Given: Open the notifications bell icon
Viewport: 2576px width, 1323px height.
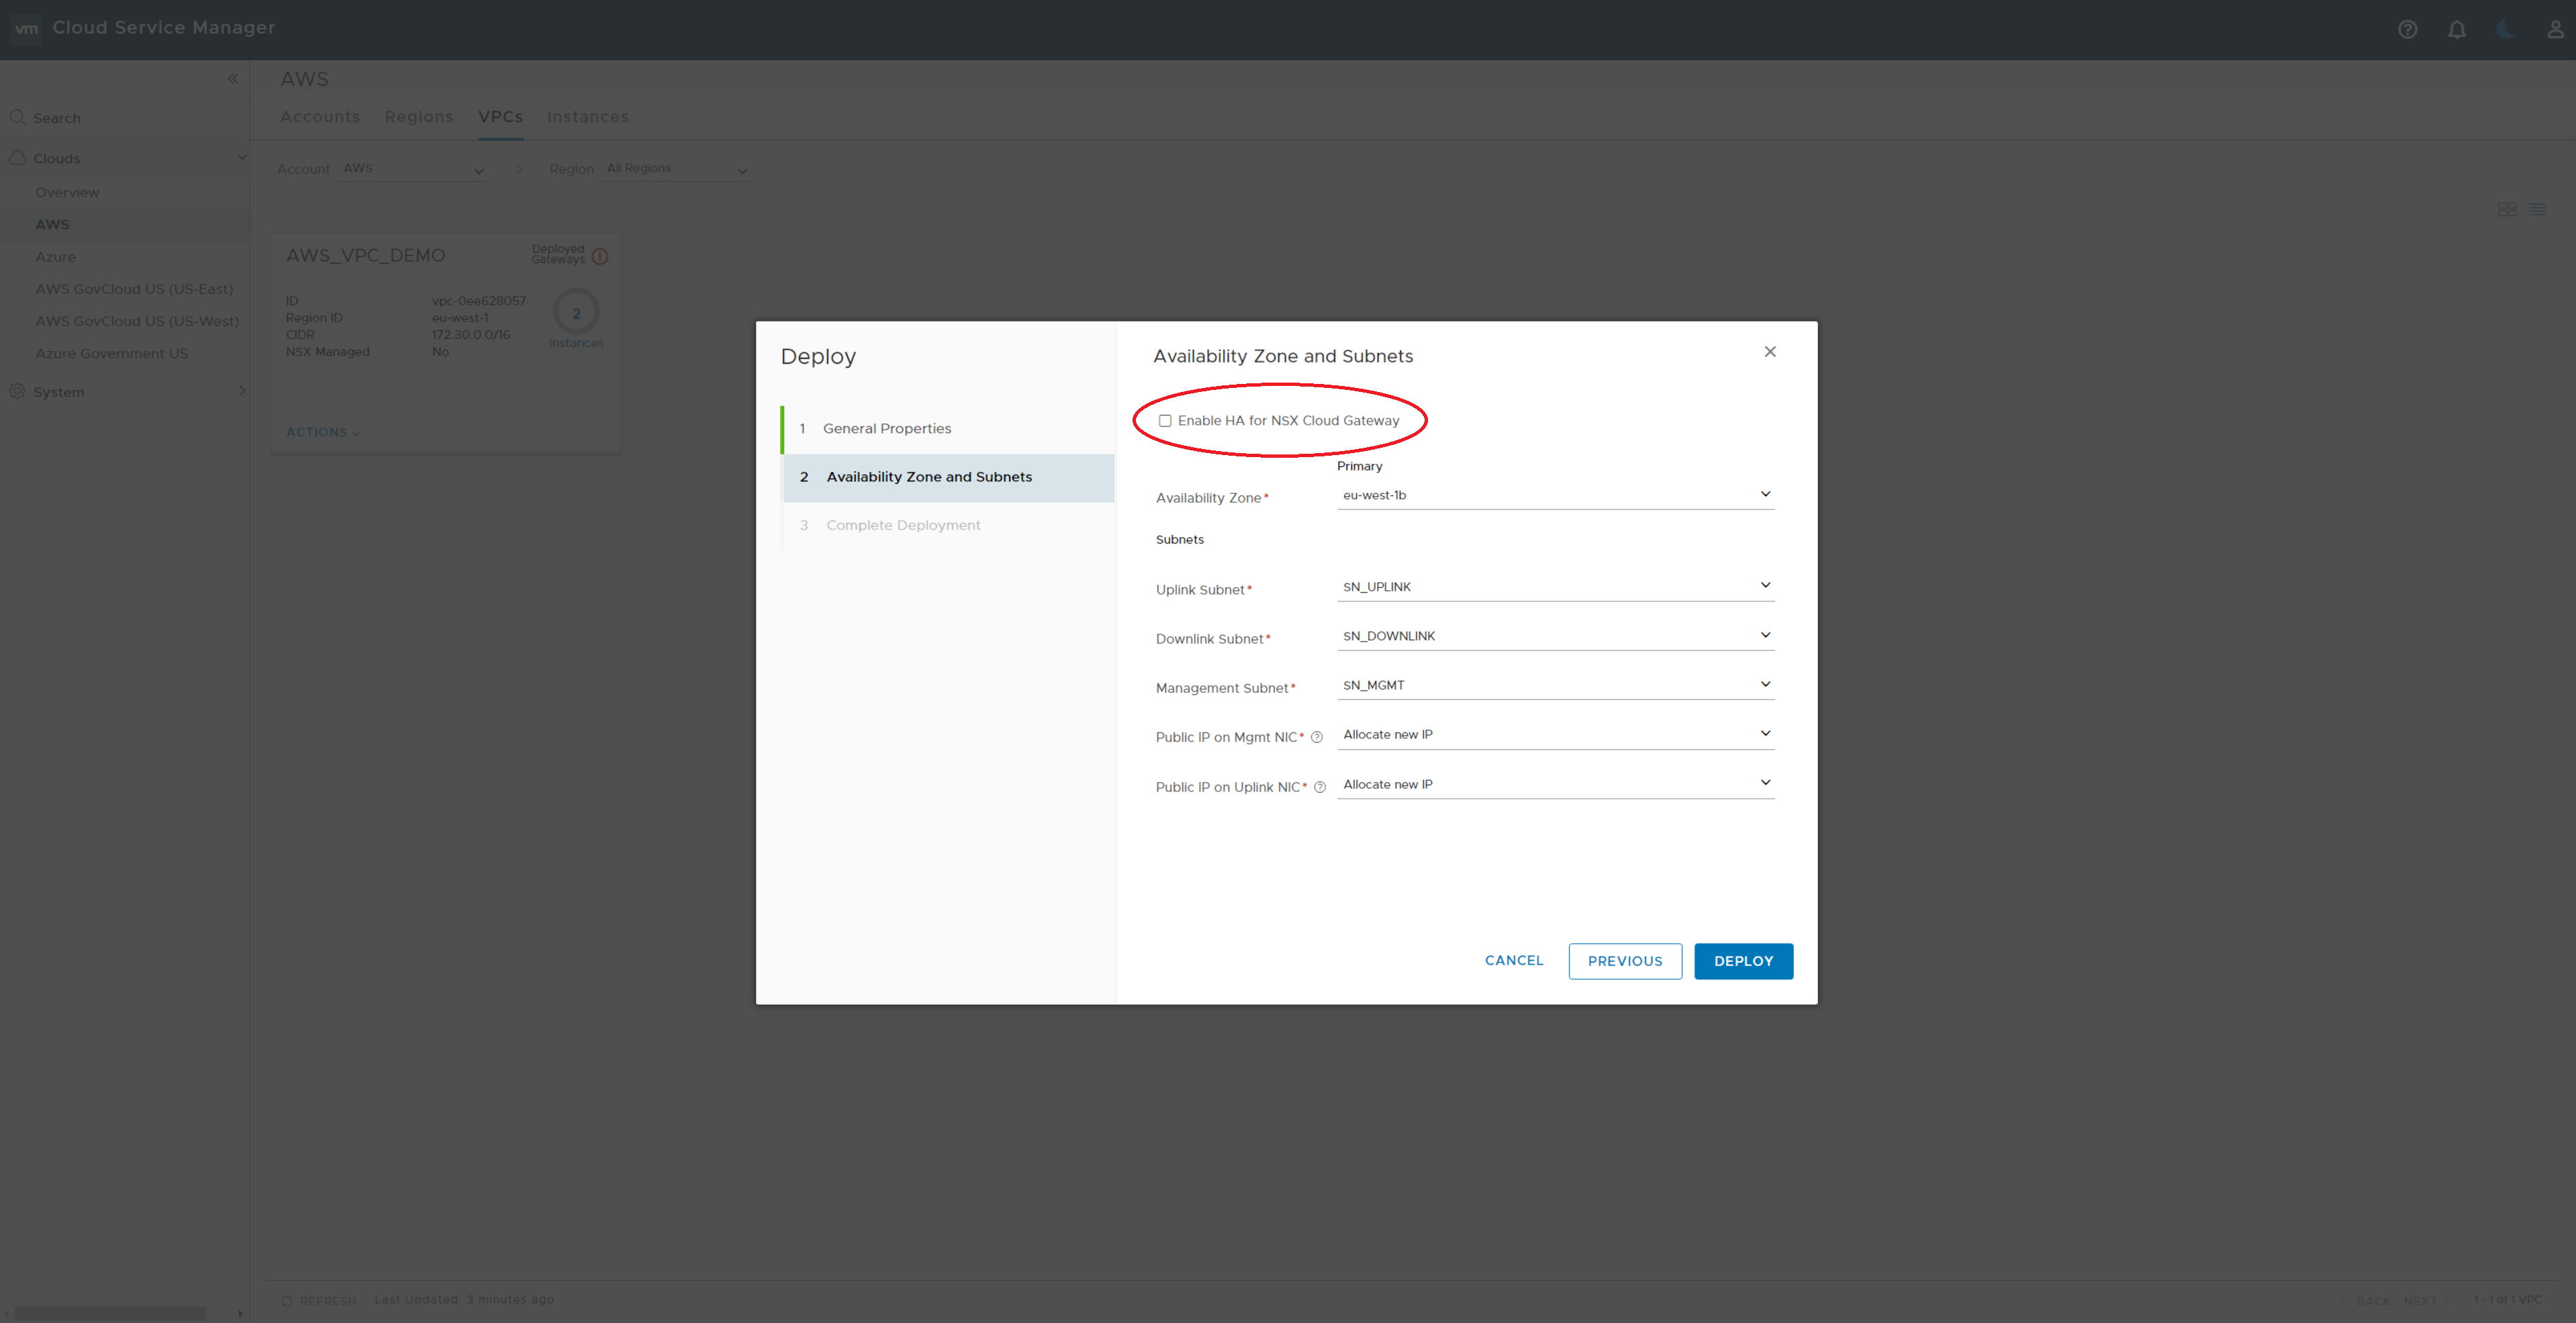Looking at the screenshot, I should tap(2456, 30).
